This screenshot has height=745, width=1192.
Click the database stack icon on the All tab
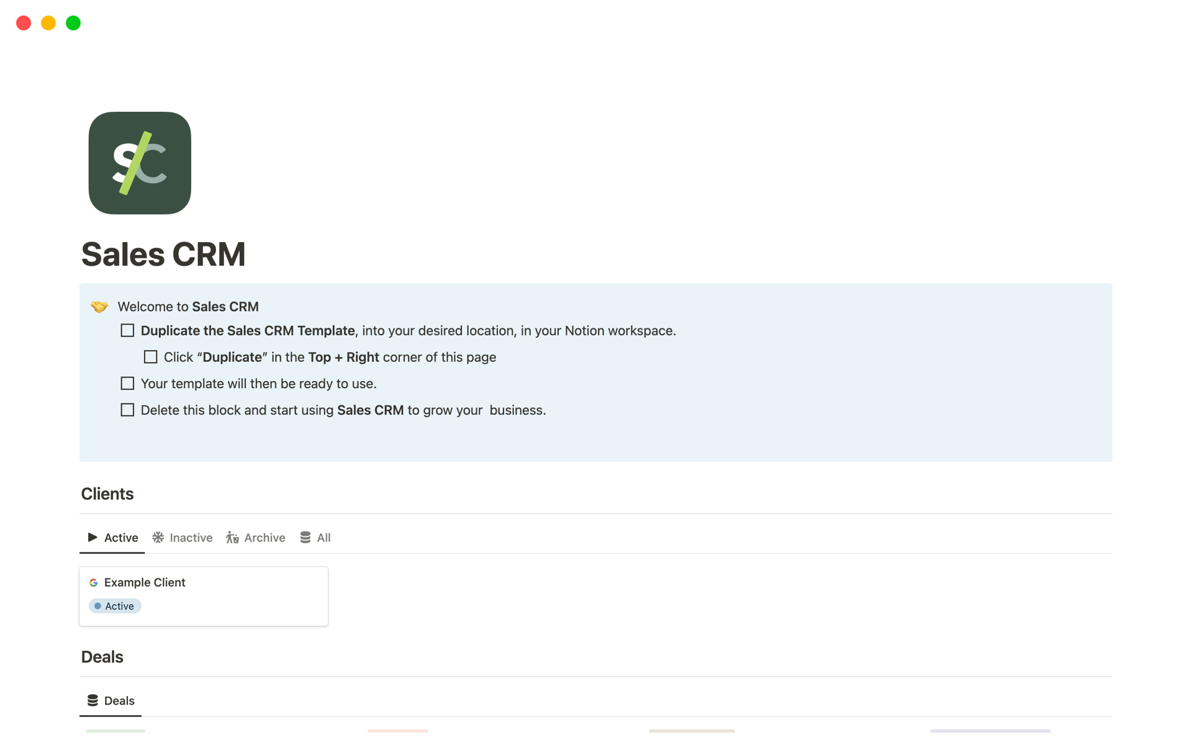pos(305,538)
